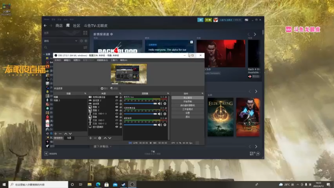Open Windows Start menu
The width and height of the screenshot is (334, 188).
(x=4, y=184)
